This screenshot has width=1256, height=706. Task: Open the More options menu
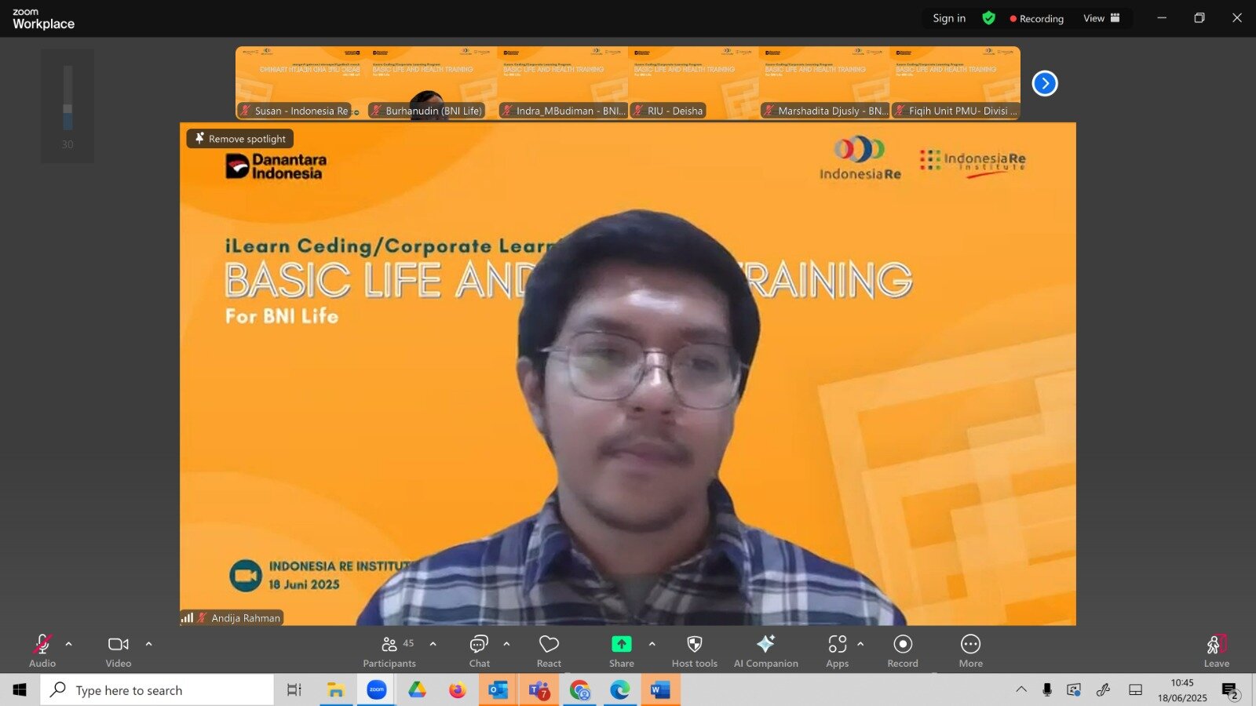[x=970, y=650]
